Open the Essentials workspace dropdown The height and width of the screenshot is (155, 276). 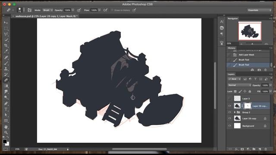[260, 10]
